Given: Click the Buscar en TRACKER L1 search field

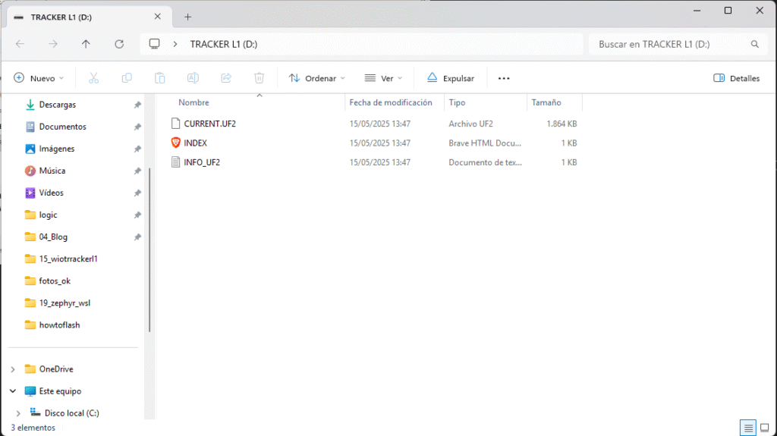Looking at the screenshot, I should pyautogui.click(x=668, y=44).
